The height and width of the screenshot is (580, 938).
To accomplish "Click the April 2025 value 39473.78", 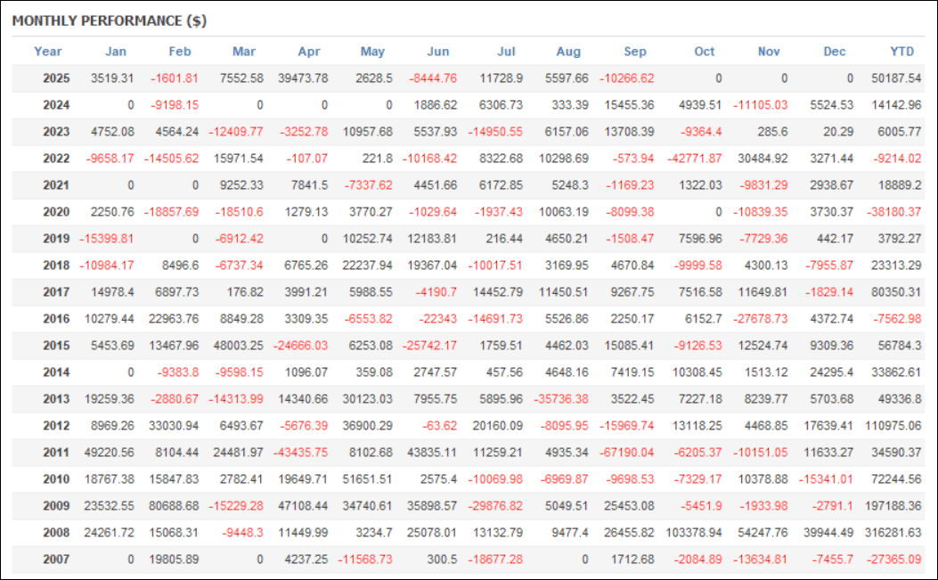I will tap(302, 78).
